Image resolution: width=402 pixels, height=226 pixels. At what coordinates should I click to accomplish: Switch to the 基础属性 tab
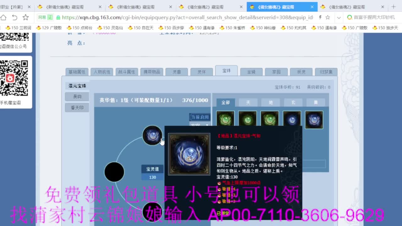click(x=77, y=72)
